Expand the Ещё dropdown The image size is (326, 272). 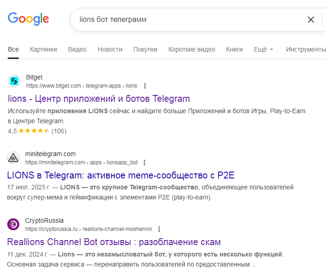point(263,49)
